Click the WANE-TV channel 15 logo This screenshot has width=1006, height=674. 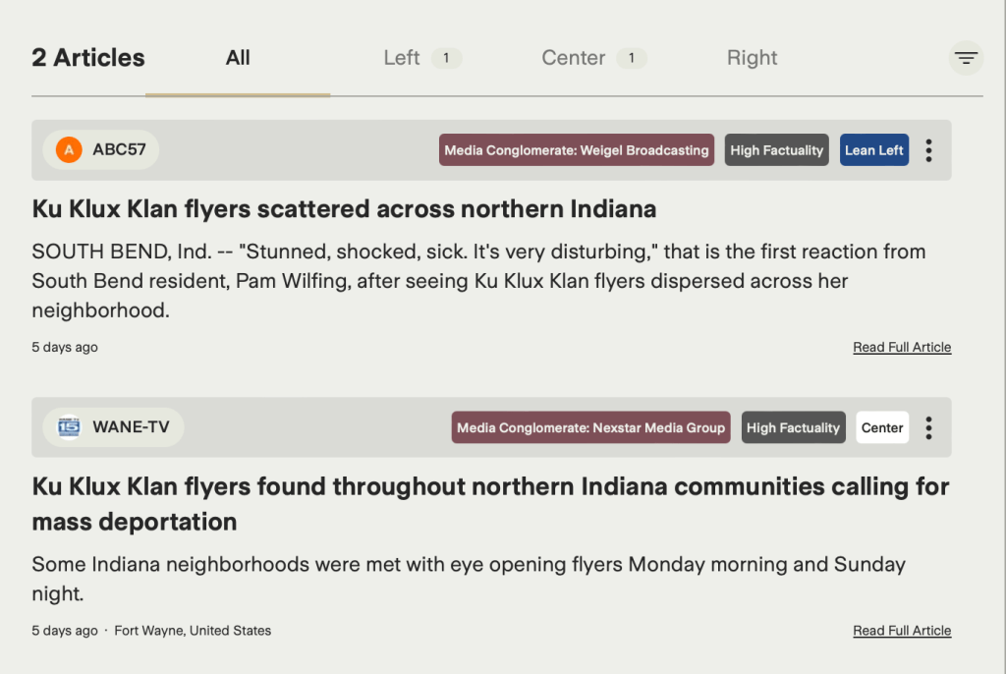69,427
